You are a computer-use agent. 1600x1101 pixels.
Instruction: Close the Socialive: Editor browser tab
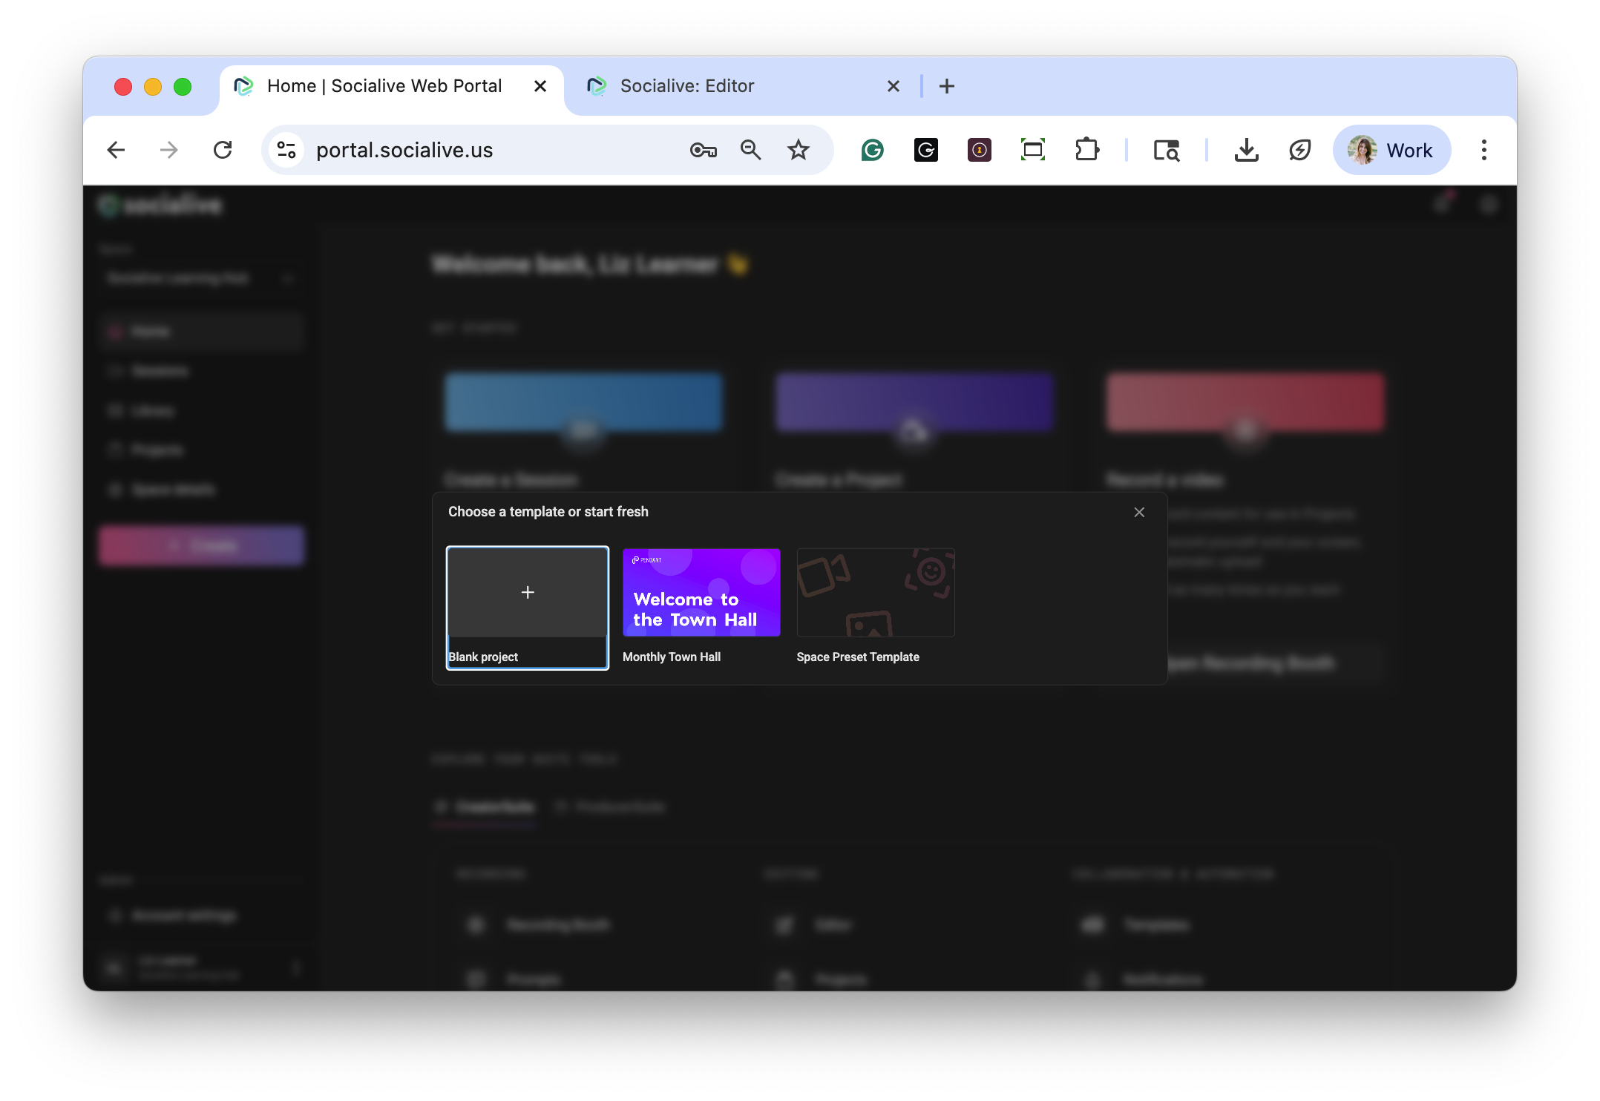point(893,86)
